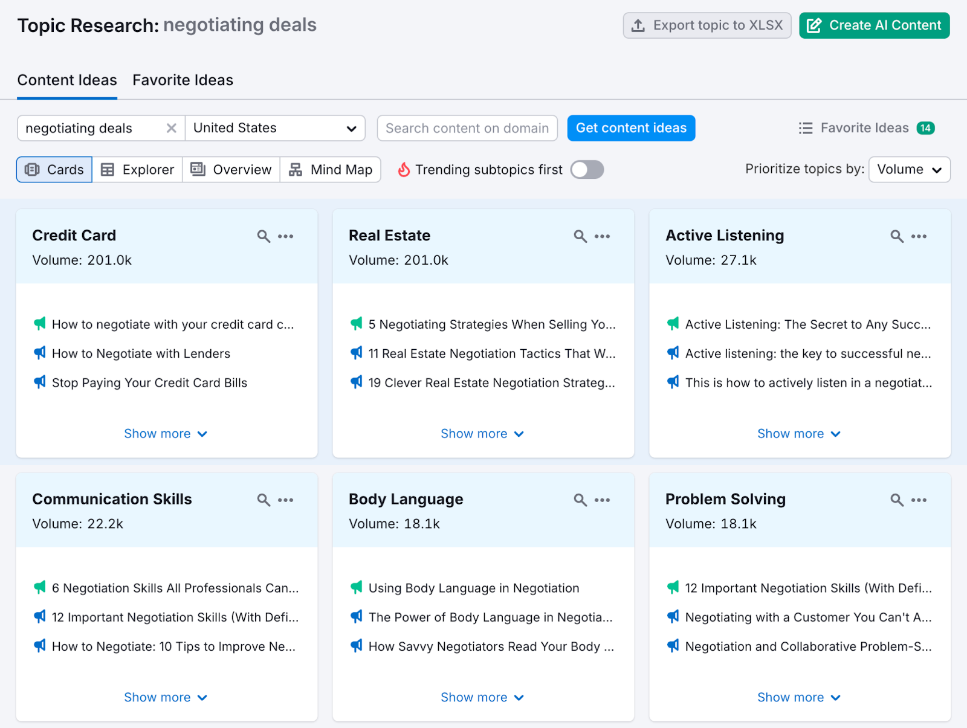Screen dimensions: 967x728
Task: Select the Explorer view
Action: tap(137, 170)
